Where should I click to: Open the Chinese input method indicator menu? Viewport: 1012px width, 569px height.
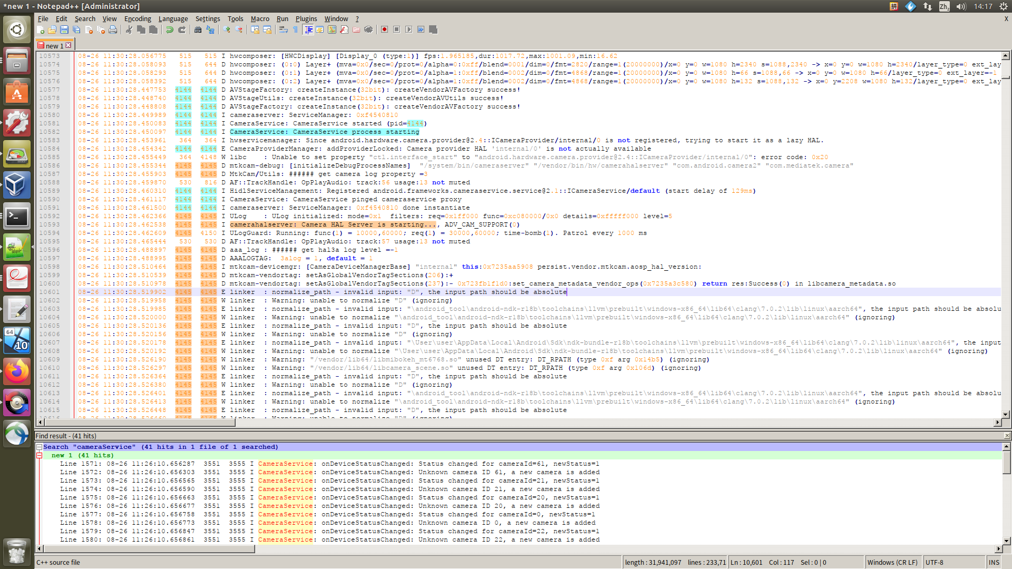[944, 6]
